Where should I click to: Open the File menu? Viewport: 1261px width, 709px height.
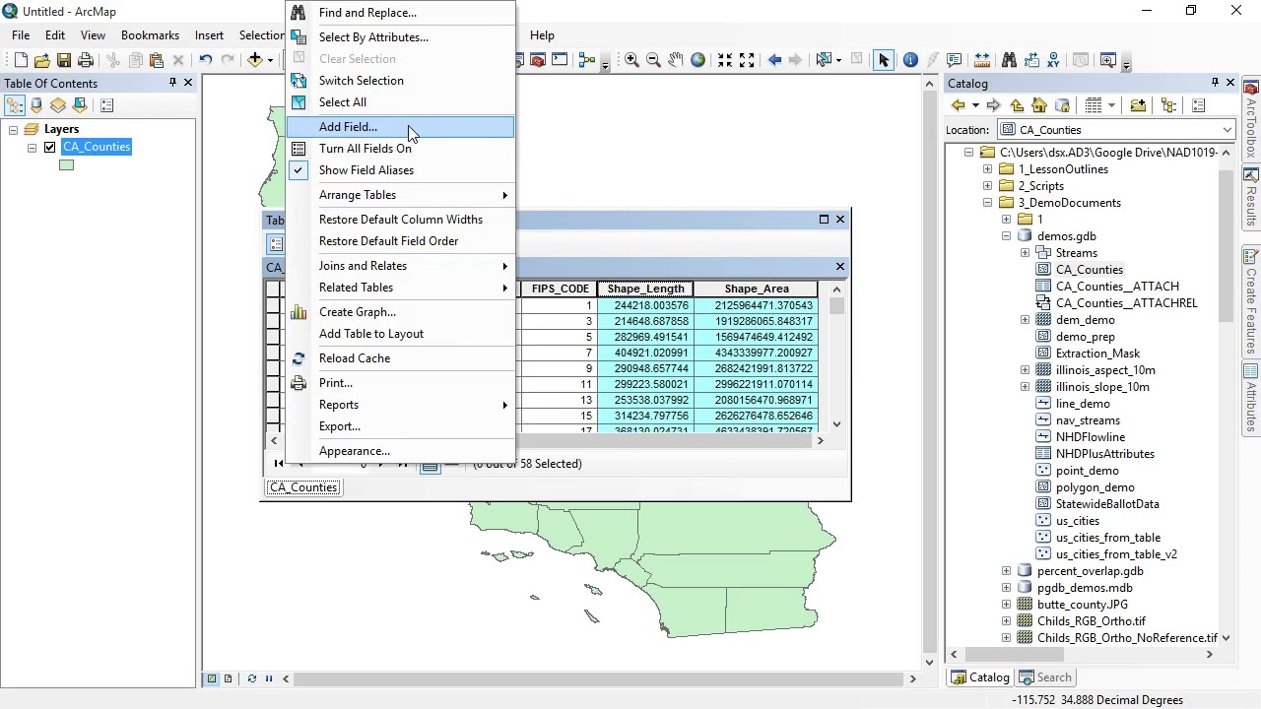[21, 35]
